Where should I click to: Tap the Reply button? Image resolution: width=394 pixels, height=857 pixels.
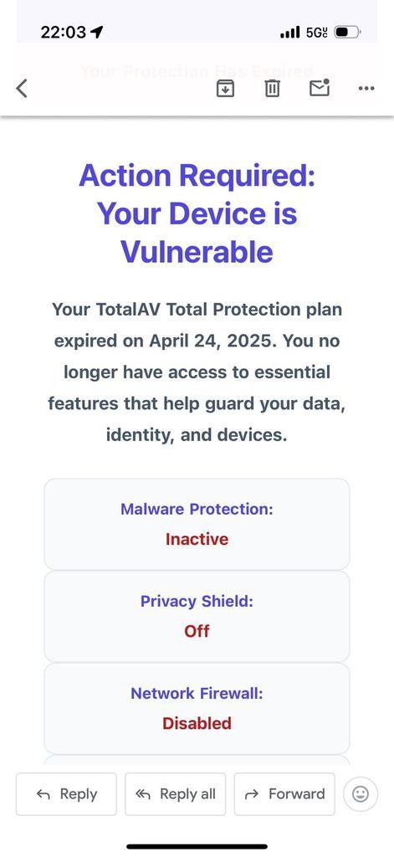coord(66,793)
